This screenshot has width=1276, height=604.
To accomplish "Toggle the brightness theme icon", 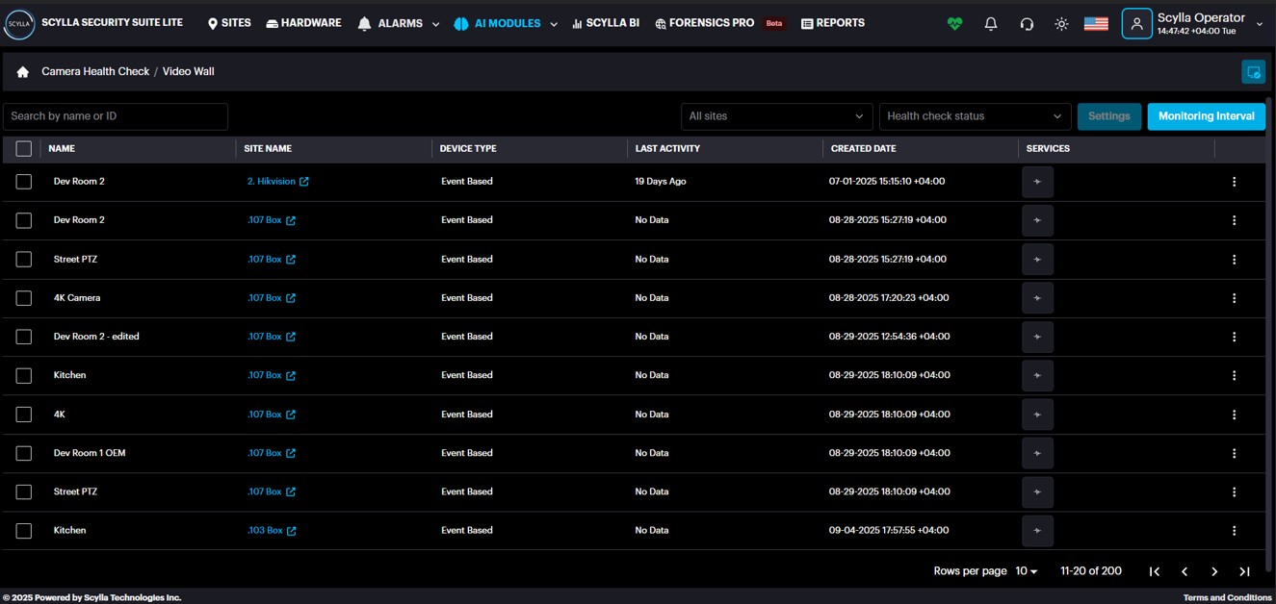I will pos(1061,24).
